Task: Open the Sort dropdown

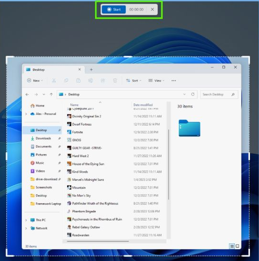Action: (134, 81)
